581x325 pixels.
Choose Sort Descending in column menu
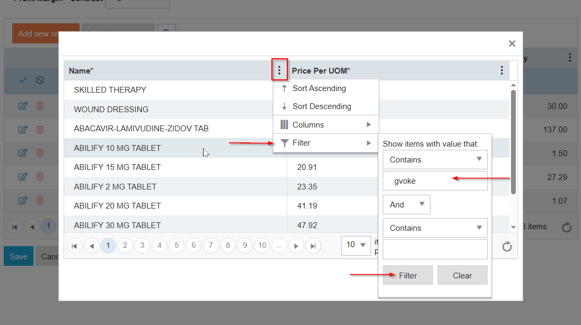pyautogui.click(x=325, y=106)
